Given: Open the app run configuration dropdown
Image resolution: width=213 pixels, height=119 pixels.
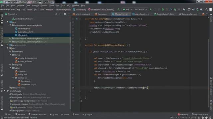Looking at the screenshot, I should coord(127,10).
